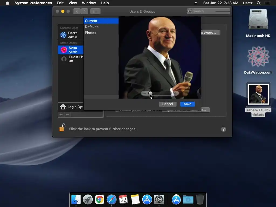Show all preferences grid button
This screenshot has width=276, height=207.
[x=95, y=11]
